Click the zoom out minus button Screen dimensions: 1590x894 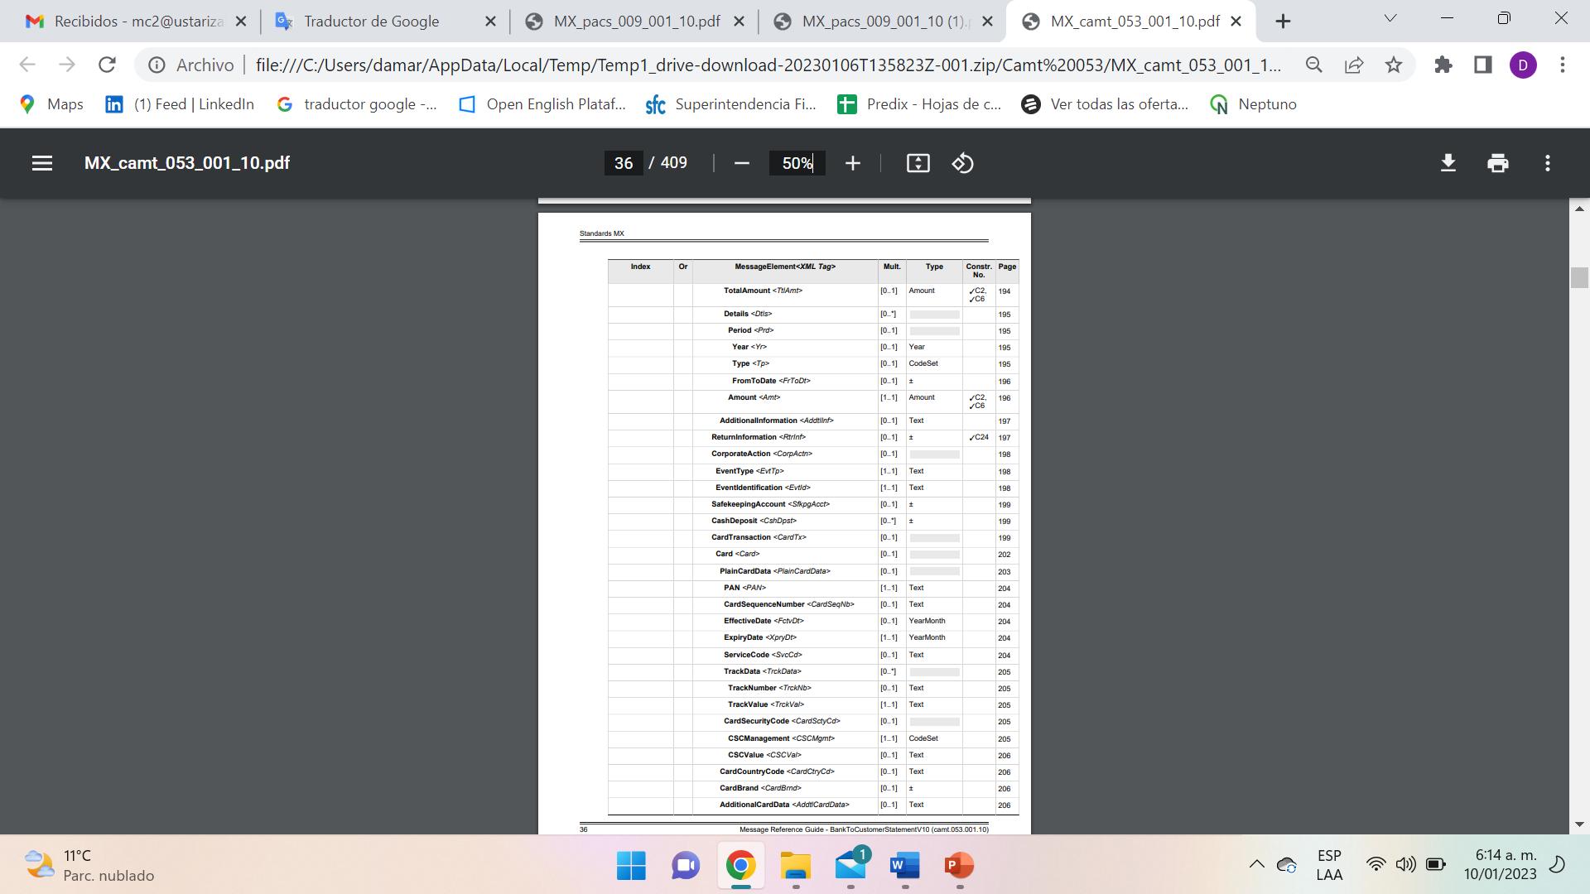coord(742,163)
